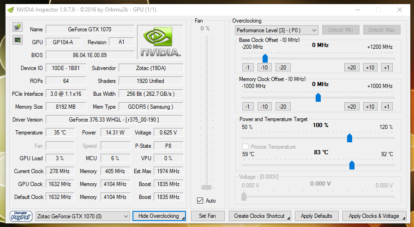Click the Driver Version field GeForce 376.33 WHQL

pyautogui.click(x=114, y=120)
